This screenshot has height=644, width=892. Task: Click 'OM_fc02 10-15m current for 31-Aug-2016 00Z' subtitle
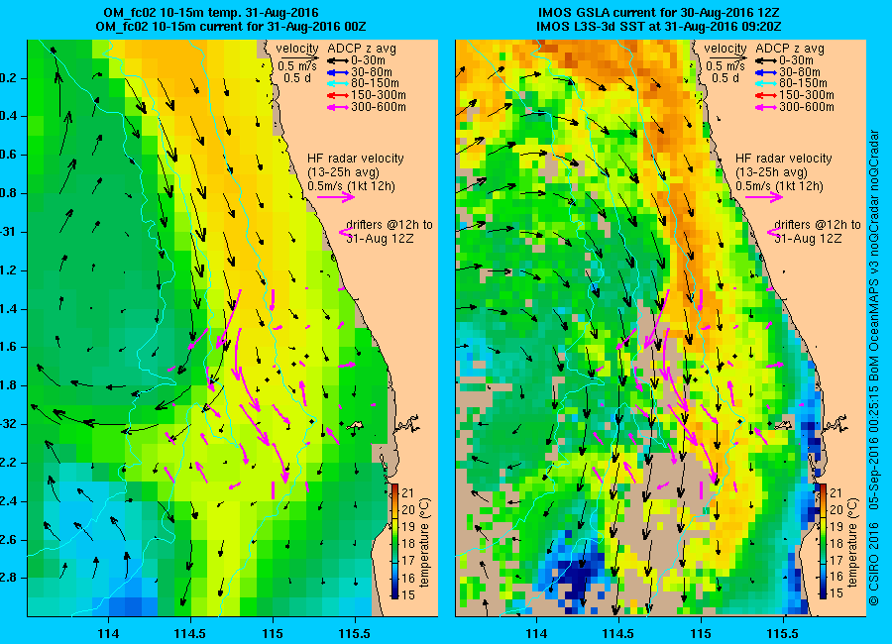[x=230, y=27]
